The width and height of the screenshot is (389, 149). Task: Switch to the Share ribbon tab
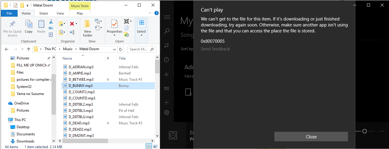click(43, 13)
